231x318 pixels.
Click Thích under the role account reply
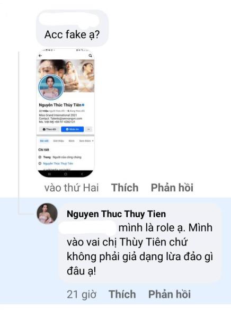(x=122, y=294)
